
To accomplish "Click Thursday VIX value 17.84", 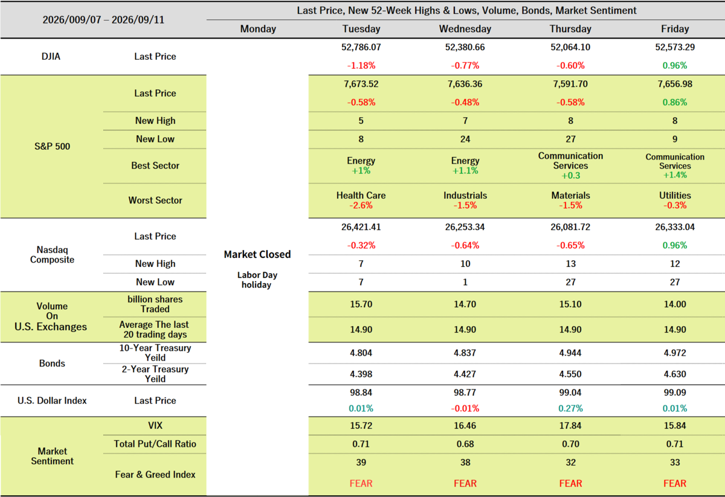I will point(570,426).
